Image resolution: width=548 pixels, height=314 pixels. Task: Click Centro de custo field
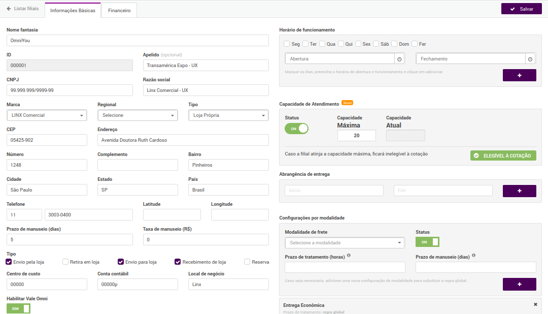click(47, 284)
